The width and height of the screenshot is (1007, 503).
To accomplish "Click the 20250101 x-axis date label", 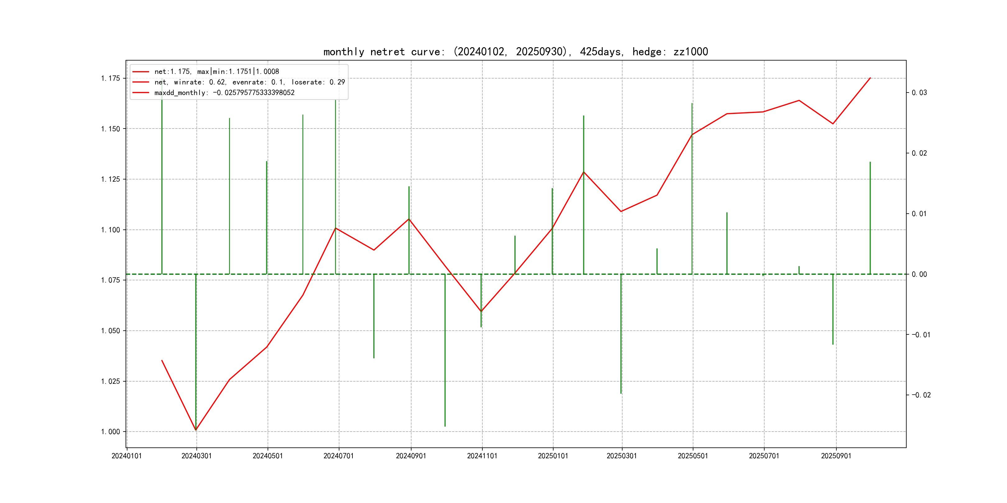I will coord(553,456).
